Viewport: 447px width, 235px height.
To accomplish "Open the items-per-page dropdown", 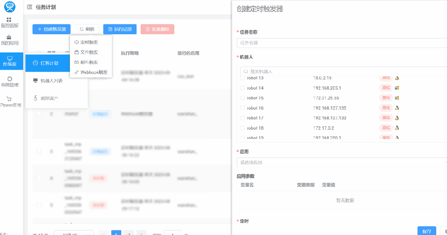I will [74, 233].
